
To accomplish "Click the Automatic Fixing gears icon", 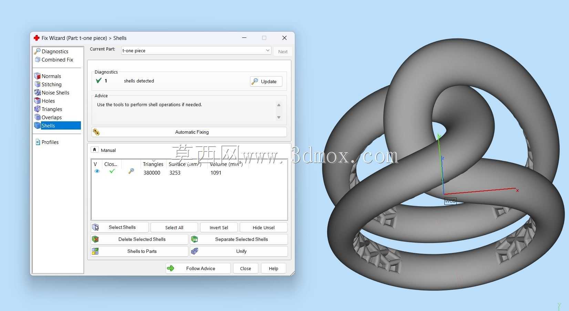I will 96,132.
